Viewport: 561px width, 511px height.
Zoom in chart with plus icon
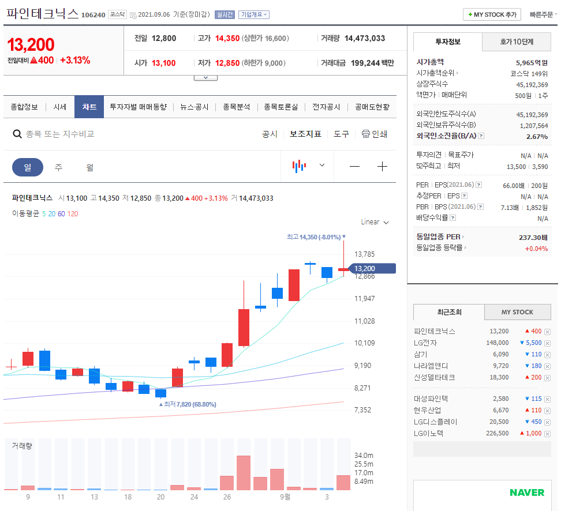coord(382,166)
